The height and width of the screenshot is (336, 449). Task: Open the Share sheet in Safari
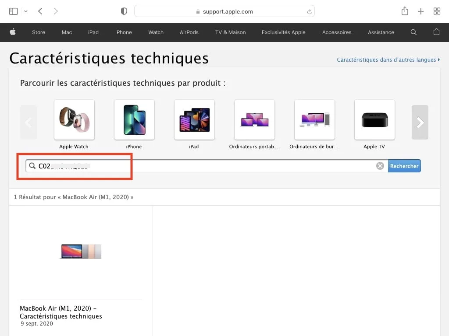point(405,11)
